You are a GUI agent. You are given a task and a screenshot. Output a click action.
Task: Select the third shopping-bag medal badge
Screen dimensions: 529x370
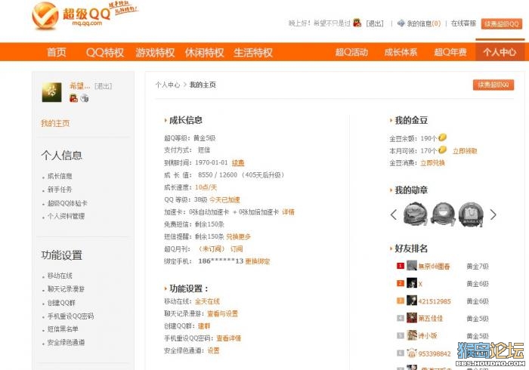coord(471,214)
